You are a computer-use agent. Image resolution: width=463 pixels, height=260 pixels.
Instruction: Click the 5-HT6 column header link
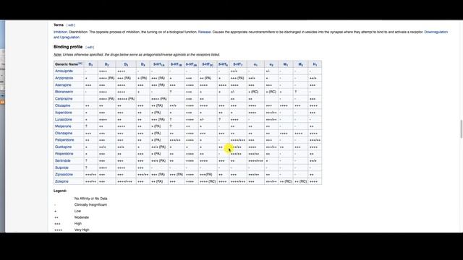(x=224, y=64)
